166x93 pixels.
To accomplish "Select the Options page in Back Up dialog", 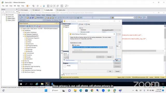I will coord(67,27).
